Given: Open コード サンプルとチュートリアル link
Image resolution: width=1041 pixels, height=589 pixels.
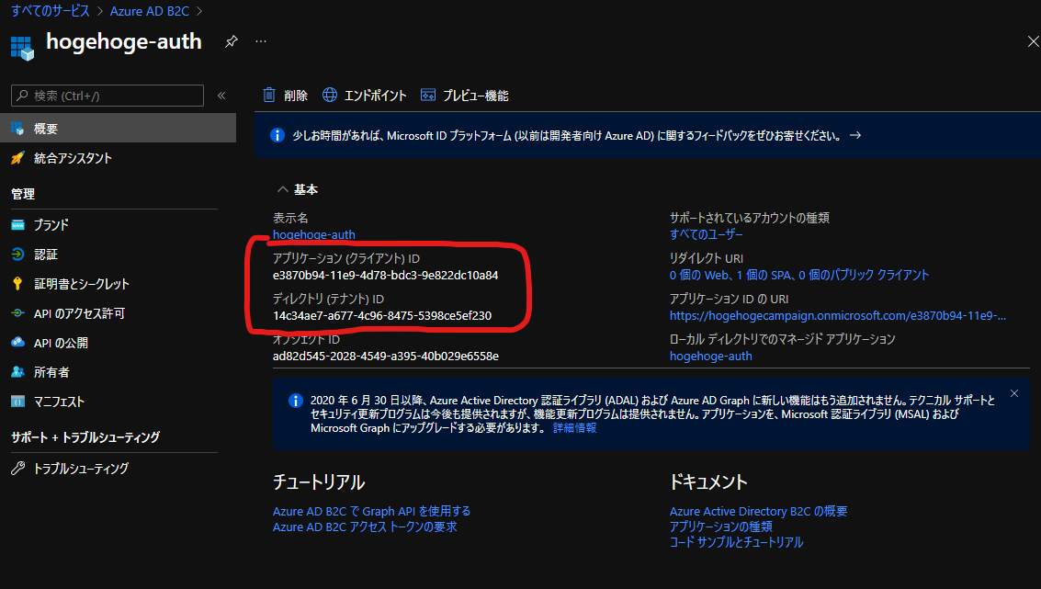Looking at the screenshot, I should coord(736,542).
